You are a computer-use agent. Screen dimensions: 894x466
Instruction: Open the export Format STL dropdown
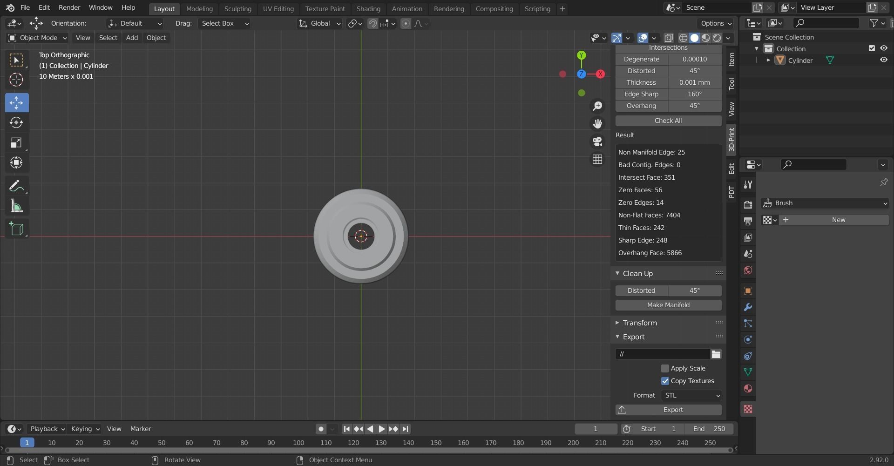[691, 395]
